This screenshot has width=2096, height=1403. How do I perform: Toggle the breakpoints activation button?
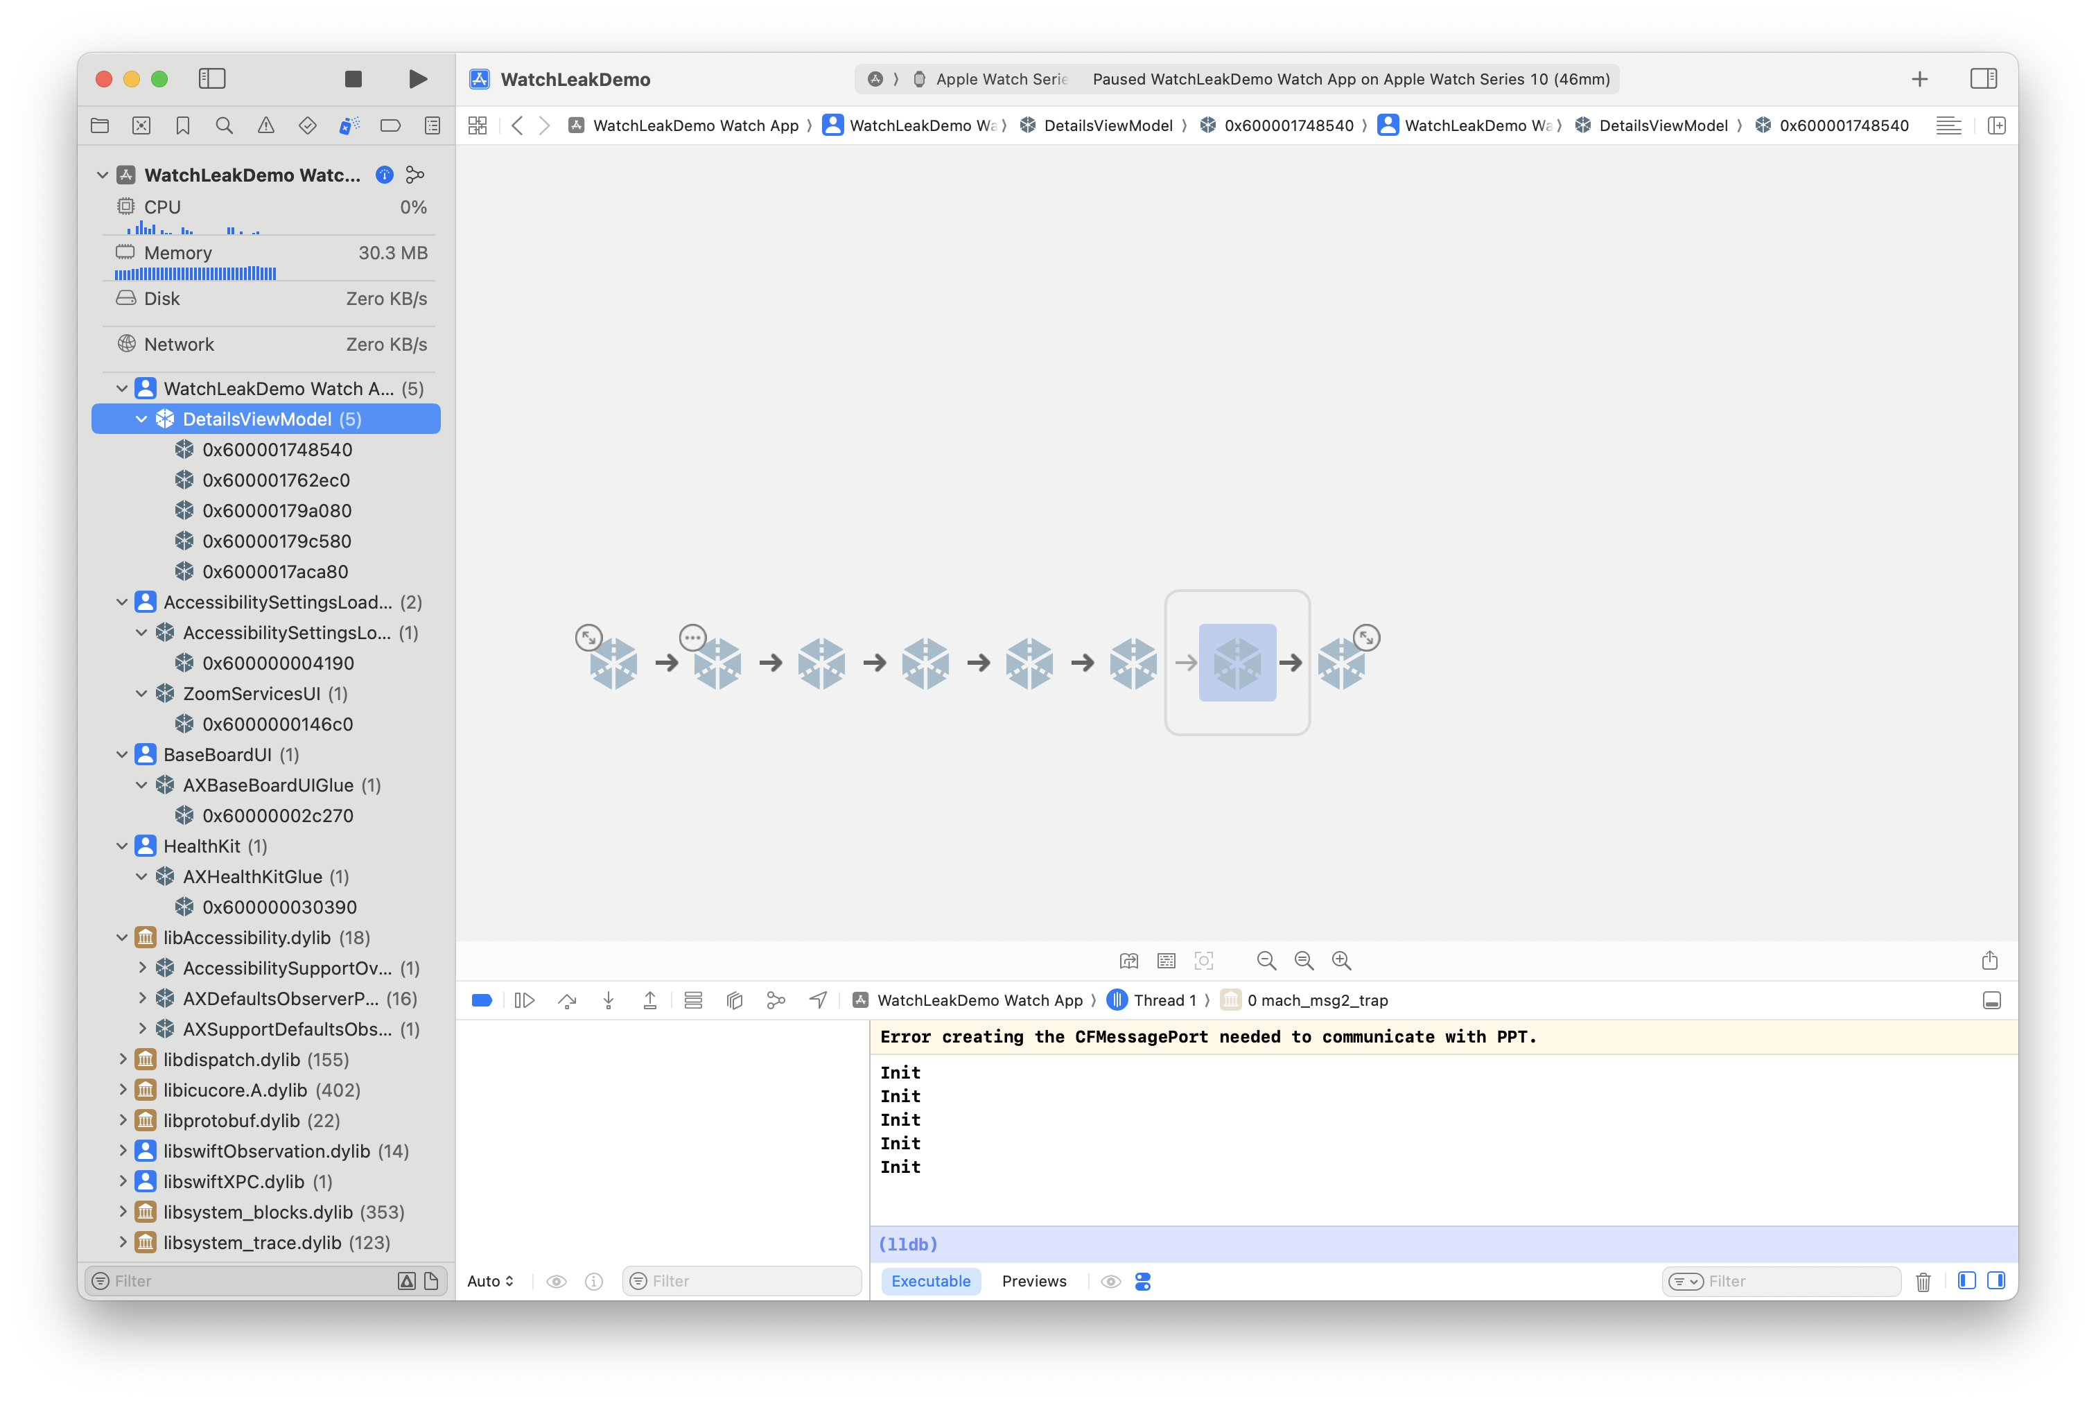481,1000
